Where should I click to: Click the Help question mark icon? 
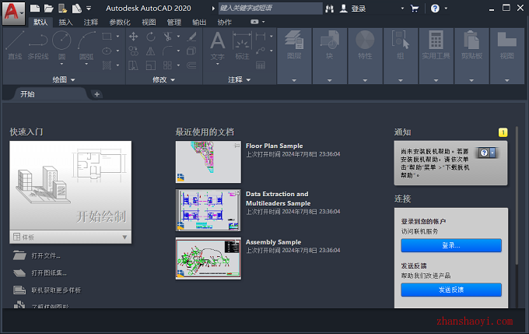(x=435, y=9)
